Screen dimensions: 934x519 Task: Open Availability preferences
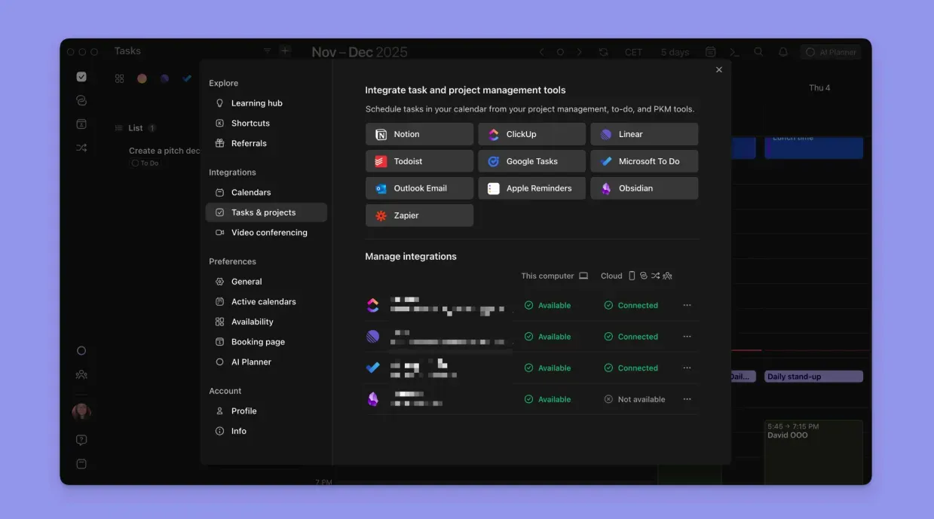point(266,322)
